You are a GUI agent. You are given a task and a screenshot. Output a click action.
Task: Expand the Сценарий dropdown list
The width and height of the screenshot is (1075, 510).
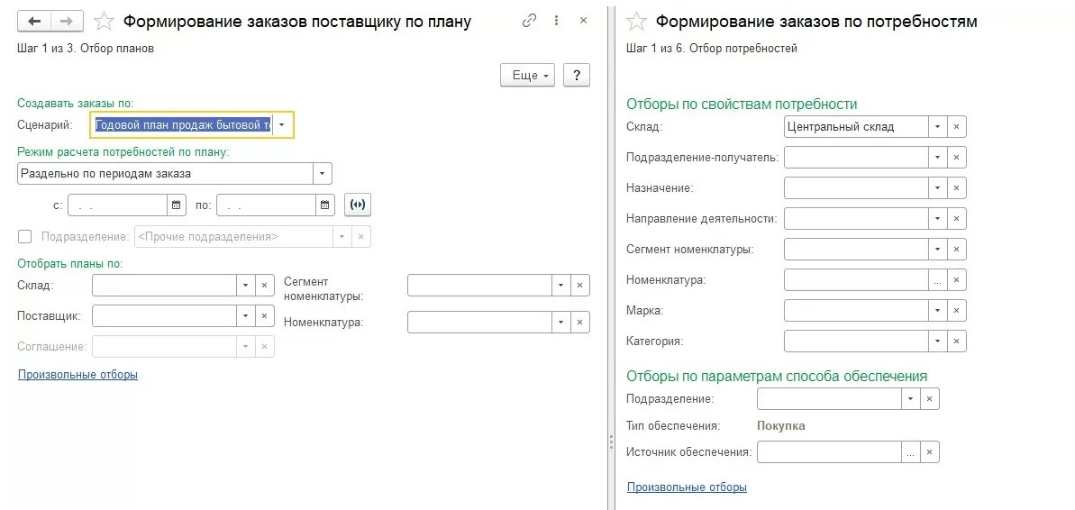tap(282, 125)
